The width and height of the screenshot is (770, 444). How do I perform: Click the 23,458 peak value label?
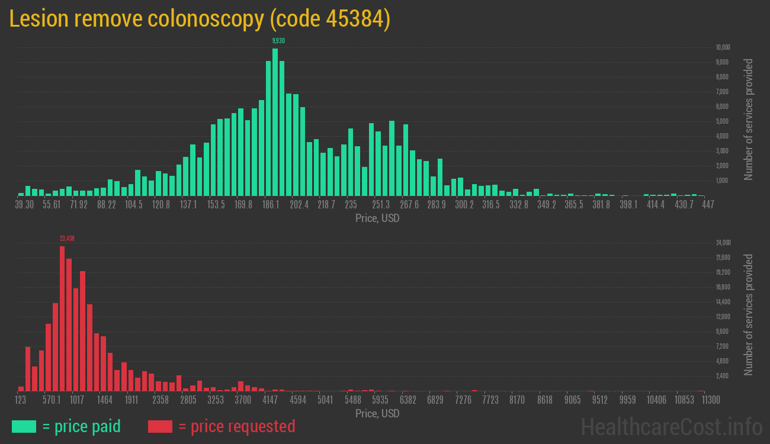67,239
